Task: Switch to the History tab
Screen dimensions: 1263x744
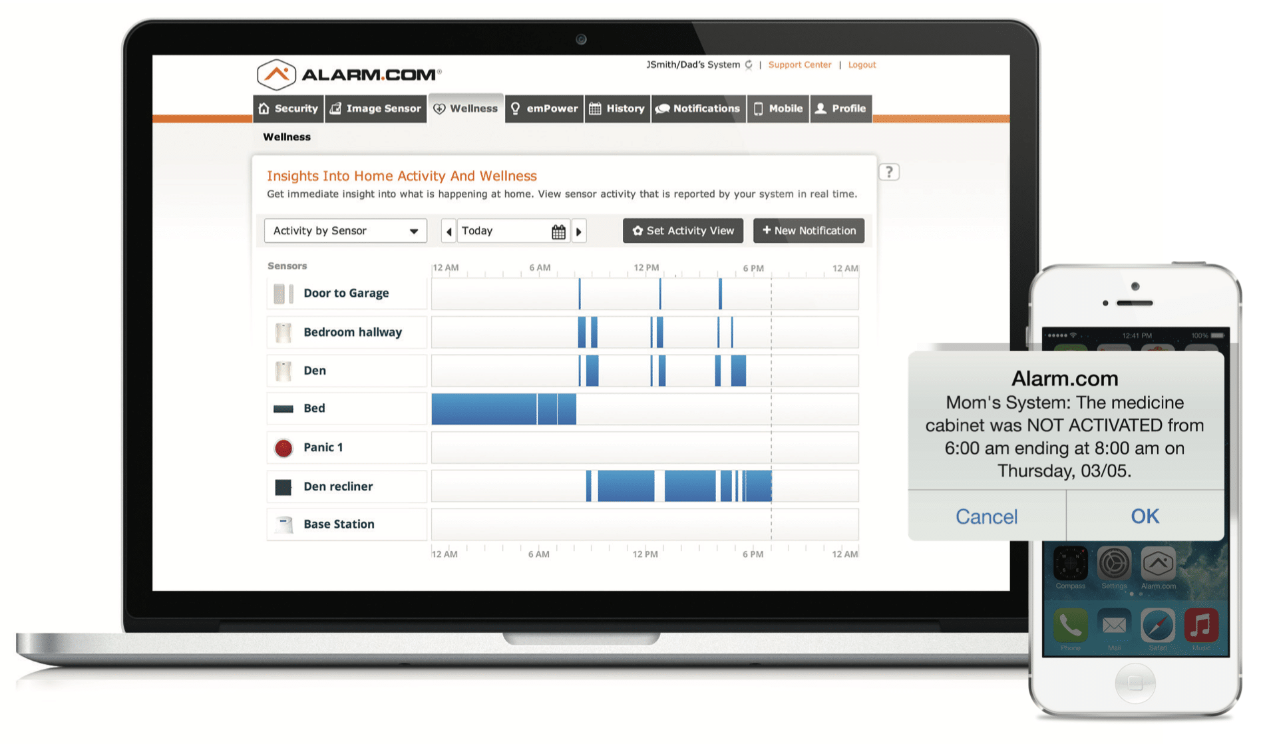Action: coord(618,108)
